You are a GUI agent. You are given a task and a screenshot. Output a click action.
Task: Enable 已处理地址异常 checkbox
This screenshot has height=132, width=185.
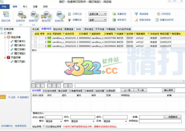tap(44, 126)
